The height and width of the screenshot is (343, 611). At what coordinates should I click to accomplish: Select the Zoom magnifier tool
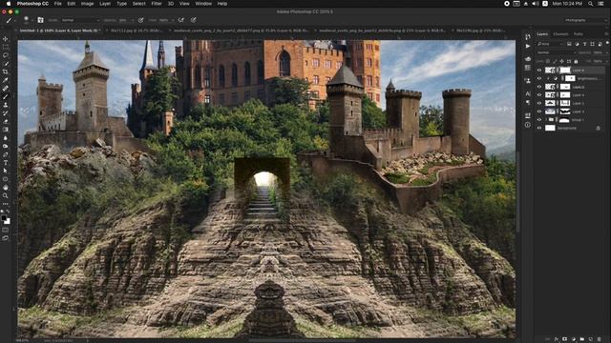[6, 195]
